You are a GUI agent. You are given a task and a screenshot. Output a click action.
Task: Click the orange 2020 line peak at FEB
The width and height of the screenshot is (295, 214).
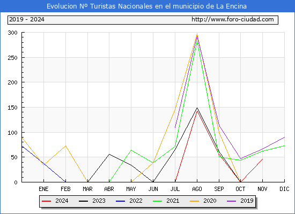point(65,146)
